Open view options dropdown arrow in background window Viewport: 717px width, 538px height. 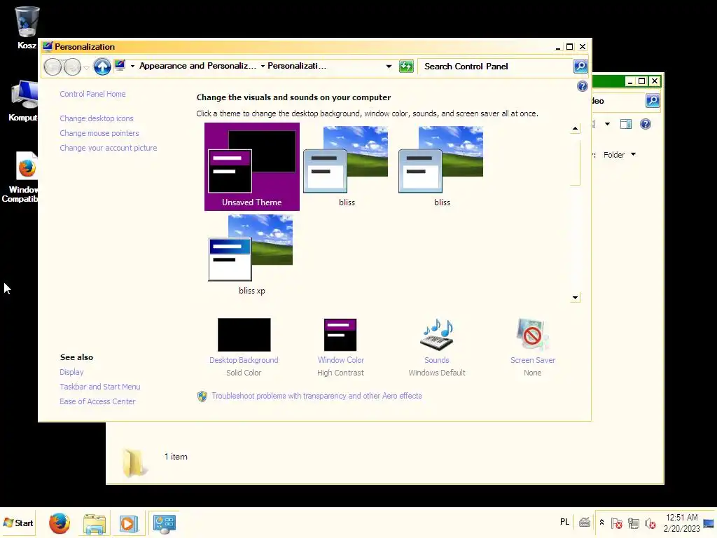[x=607, y=124]
